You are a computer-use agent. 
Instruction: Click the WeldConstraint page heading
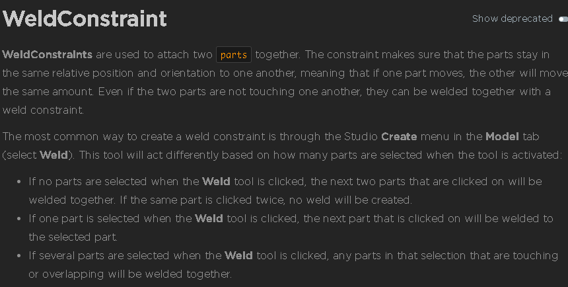coord(85,19)
